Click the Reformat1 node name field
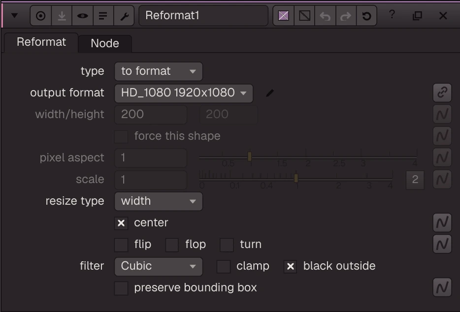 pos(203,16)
